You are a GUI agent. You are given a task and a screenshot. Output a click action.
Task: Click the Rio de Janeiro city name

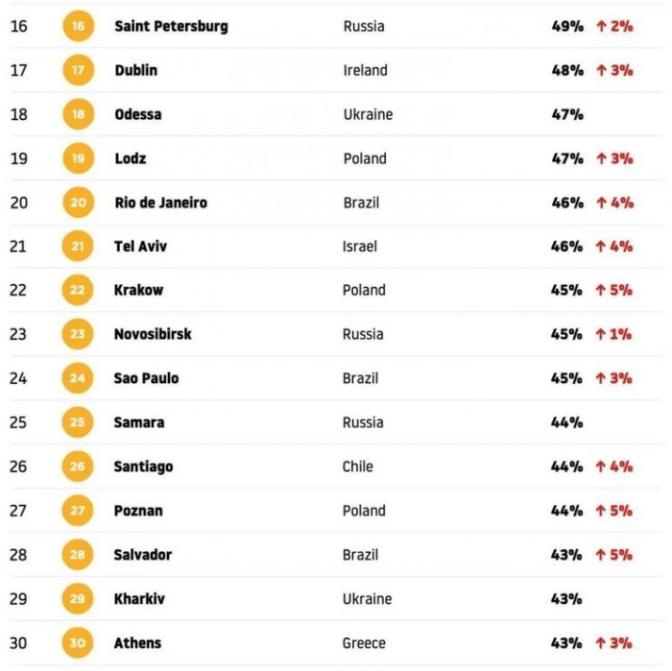(160, 203)
